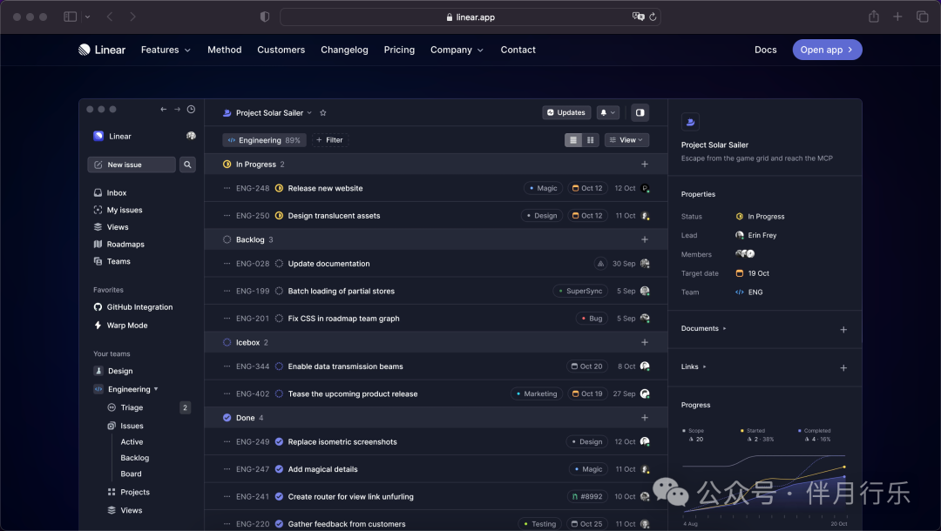
Task: Open GitHub Integration favorite
Action: (133, 307)
